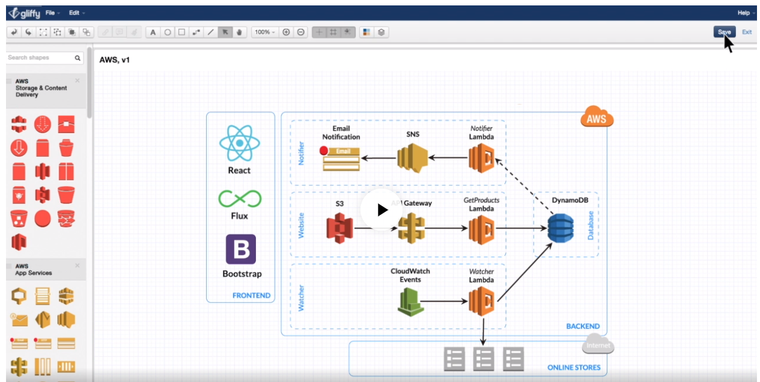This screenshot has width=760, height=382.
Task: Select the Text tool in toolbar
Action: coord(153,32)
